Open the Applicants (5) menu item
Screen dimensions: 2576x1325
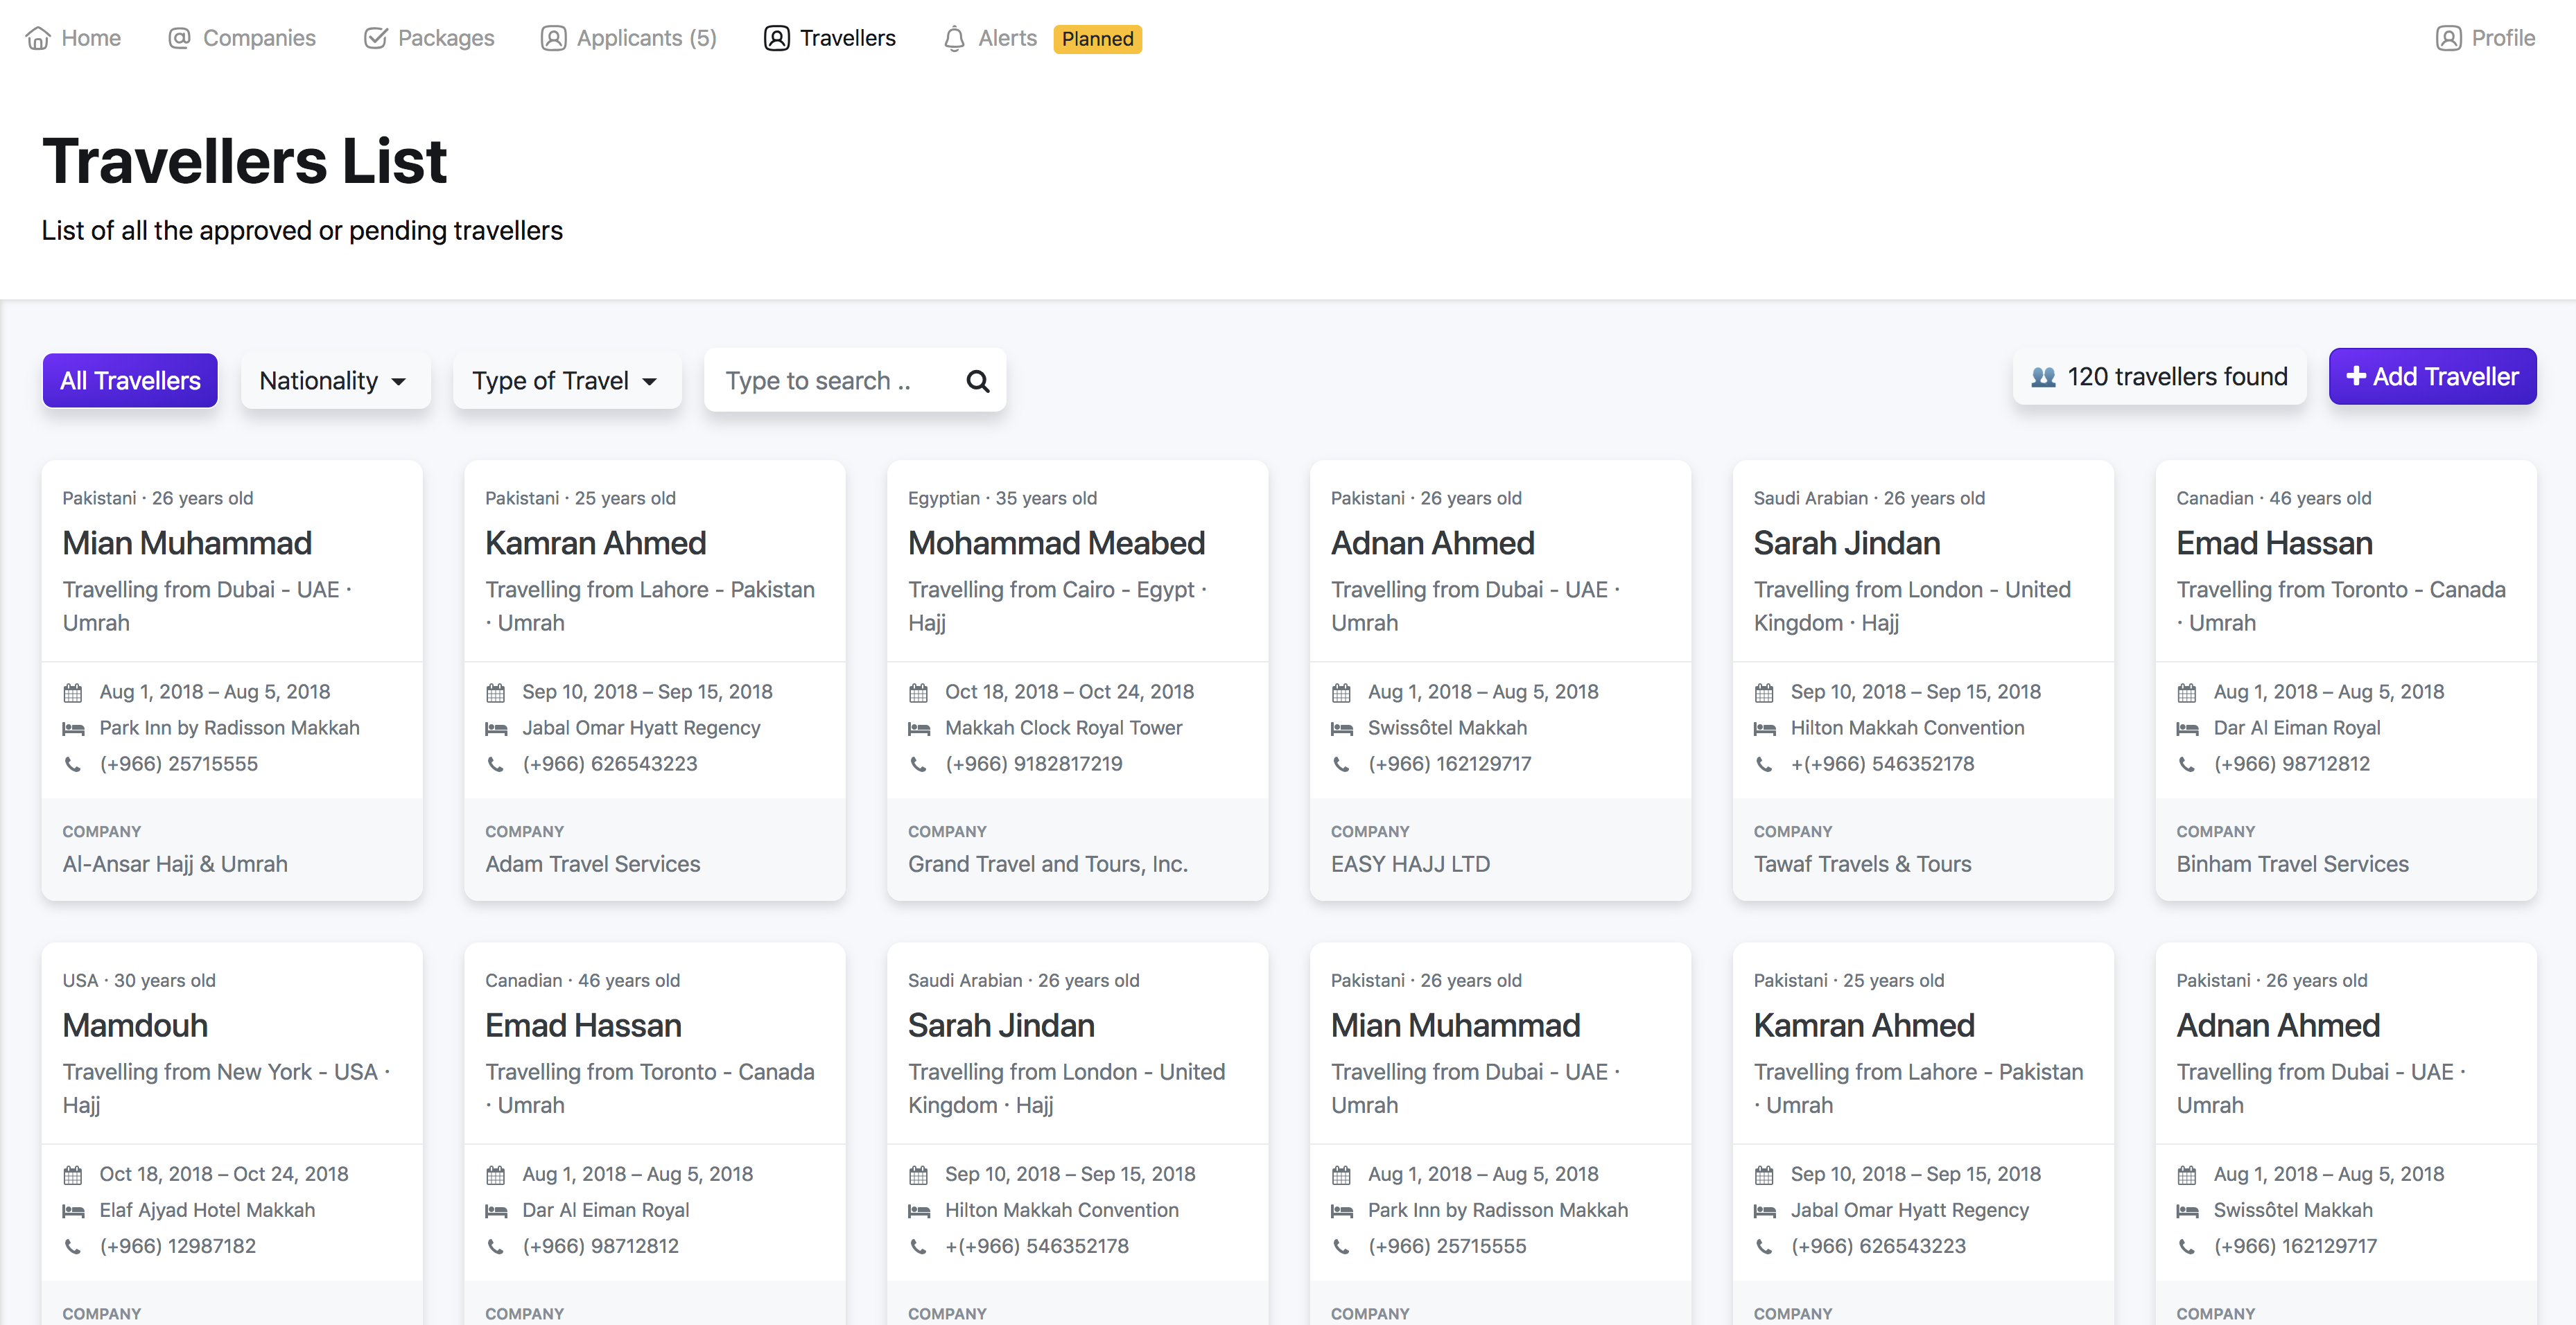coord(629,38)
